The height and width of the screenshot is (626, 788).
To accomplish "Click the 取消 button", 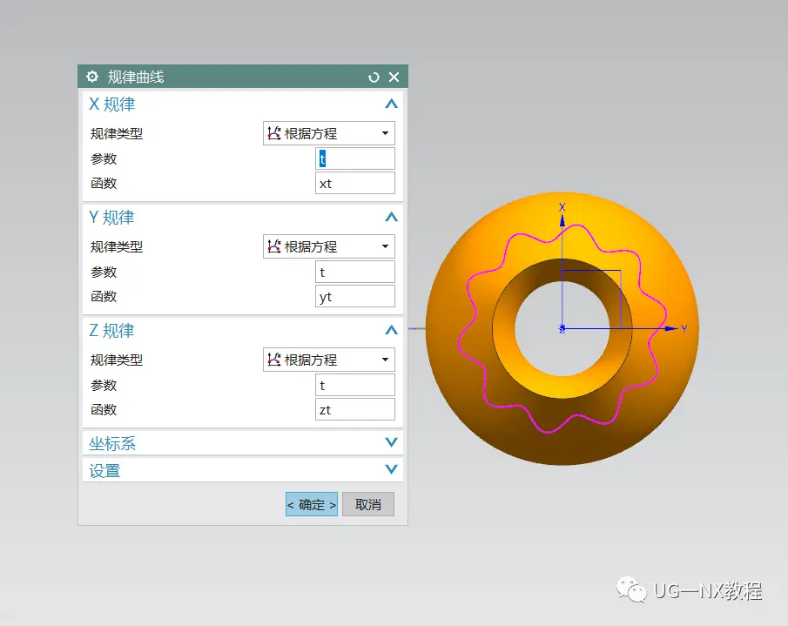I will [x=368, y=504].
